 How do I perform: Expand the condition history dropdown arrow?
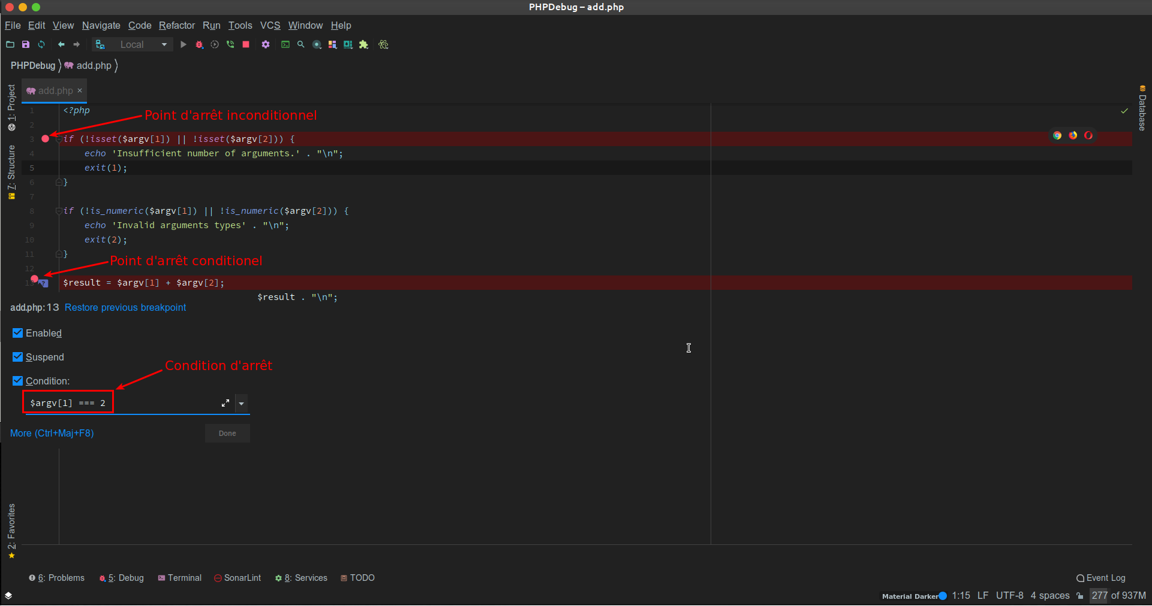pyautogui.click(x=242, y=404)
